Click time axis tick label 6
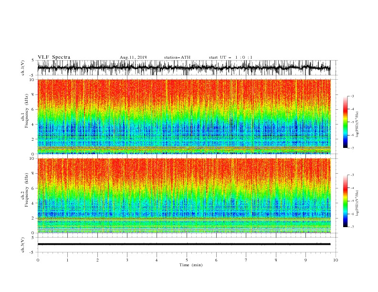 tap(216, 260)
